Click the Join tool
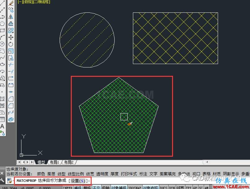Viewport: 250px width, 189px height. [x=11, y=92]
